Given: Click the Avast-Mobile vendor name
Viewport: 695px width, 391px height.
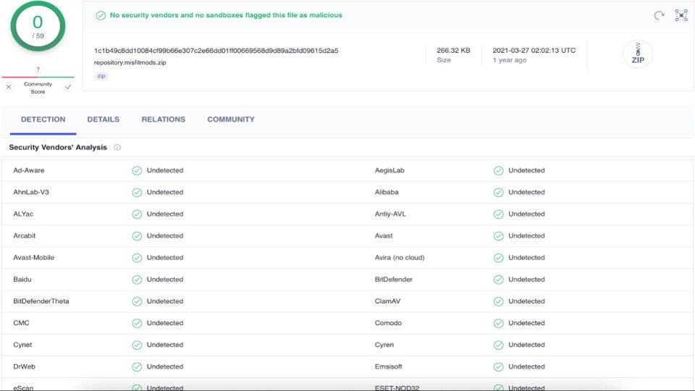Looking at the screenshot, I should tap(34, 257).
